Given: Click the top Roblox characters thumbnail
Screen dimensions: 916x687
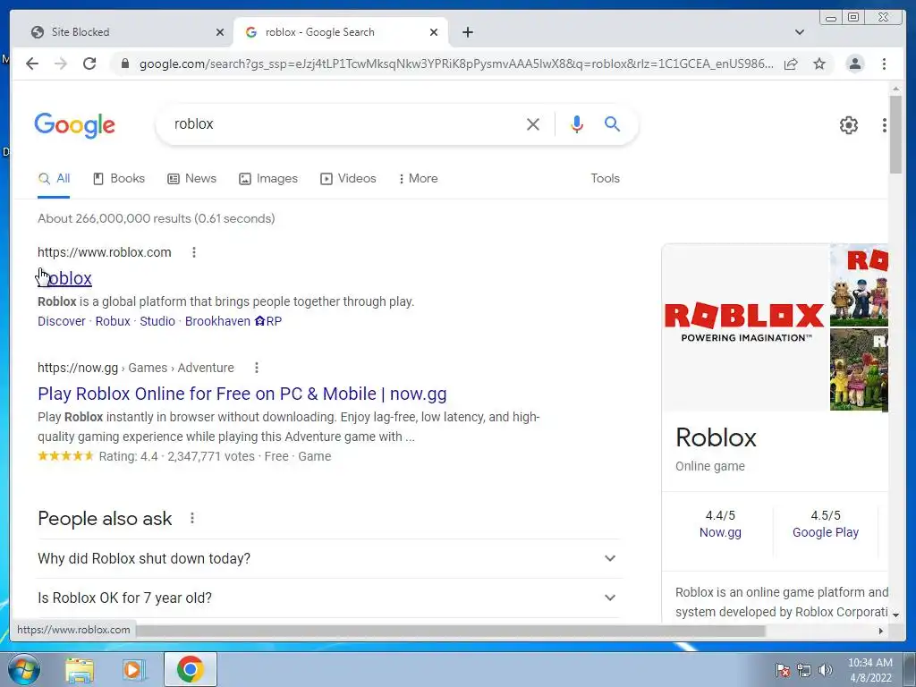Looking at the screenshot, I should pos(859,285).
